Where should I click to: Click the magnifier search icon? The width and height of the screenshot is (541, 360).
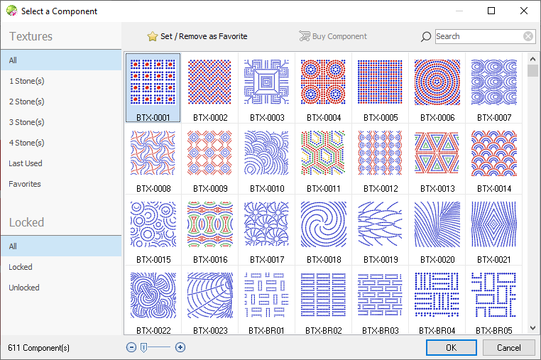[426, 37]
